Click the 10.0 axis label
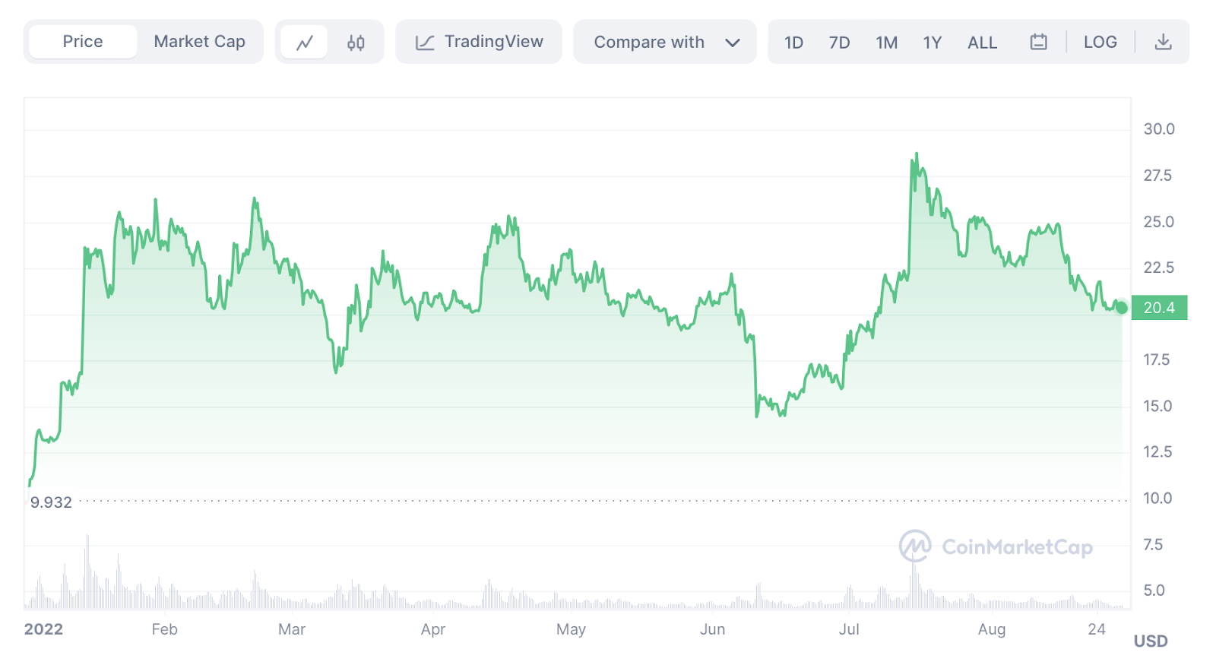1216x665 pixels. pyautogui.click(x=1157, y=499)
